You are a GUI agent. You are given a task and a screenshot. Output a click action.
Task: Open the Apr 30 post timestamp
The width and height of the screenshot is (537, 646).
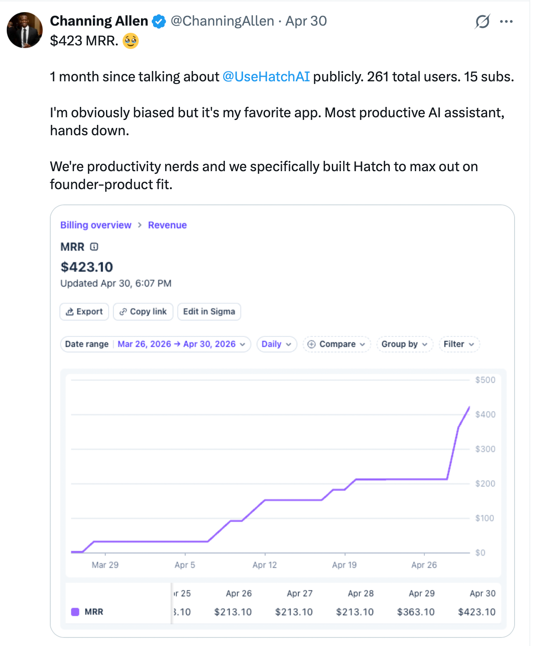[306, 21]
